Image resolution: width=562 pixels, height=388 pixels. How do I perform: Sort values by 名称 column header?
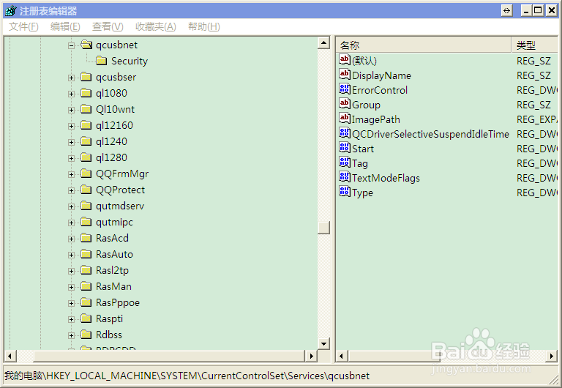[x=424, y=45]
